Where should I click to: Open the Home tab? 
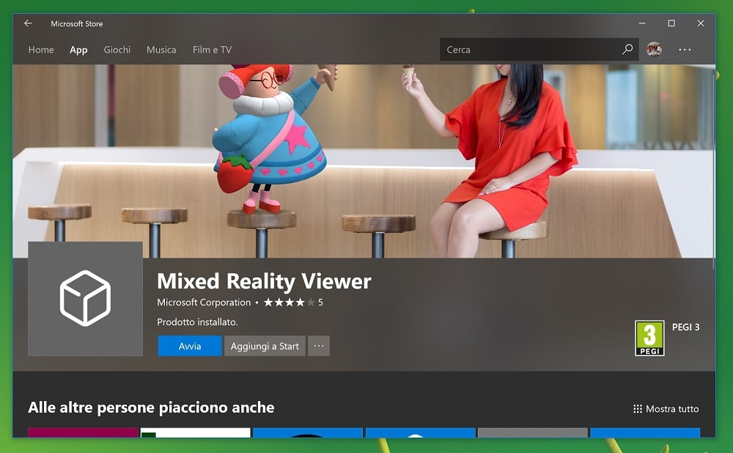click(41, 50)
